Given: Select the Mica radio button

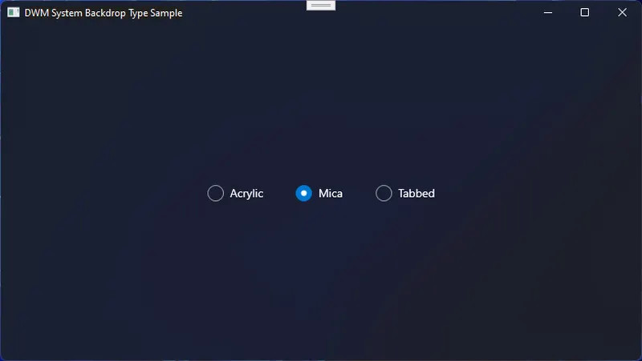Looking at the screenshot, I should (319, 193).
